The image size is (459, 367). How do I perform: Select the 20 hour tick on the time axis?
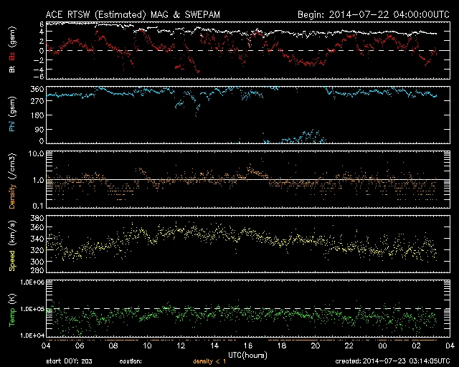(314, 345)
